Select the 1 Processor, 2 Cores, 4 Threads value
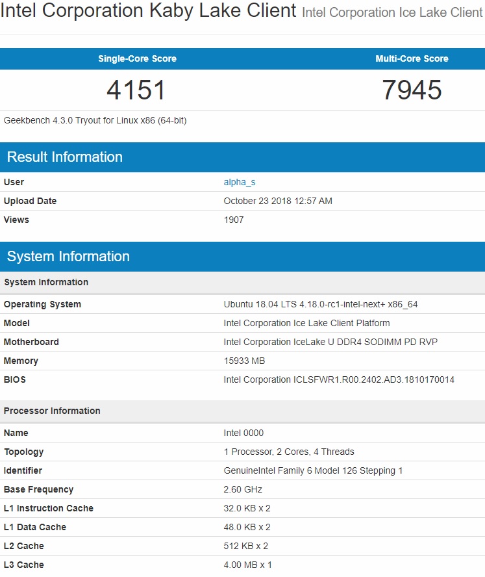 (x=289, y=452)
